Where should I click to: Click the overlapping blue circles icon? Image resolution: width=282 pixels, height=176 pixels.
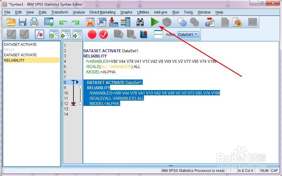pyautogui.click(x=182, y=22)
